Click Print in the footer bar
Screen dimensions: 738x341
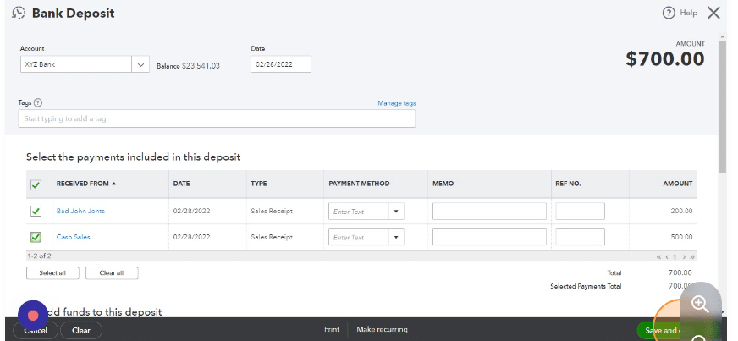[x=332, y=329]
